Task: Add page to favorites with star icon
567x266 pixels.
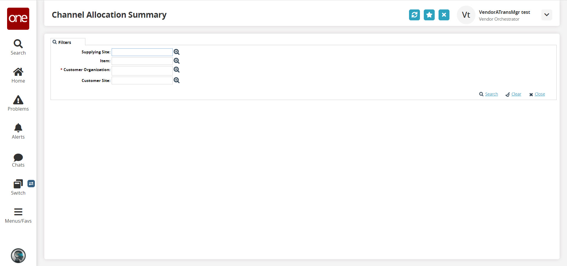Action: [x=429, y=15]
